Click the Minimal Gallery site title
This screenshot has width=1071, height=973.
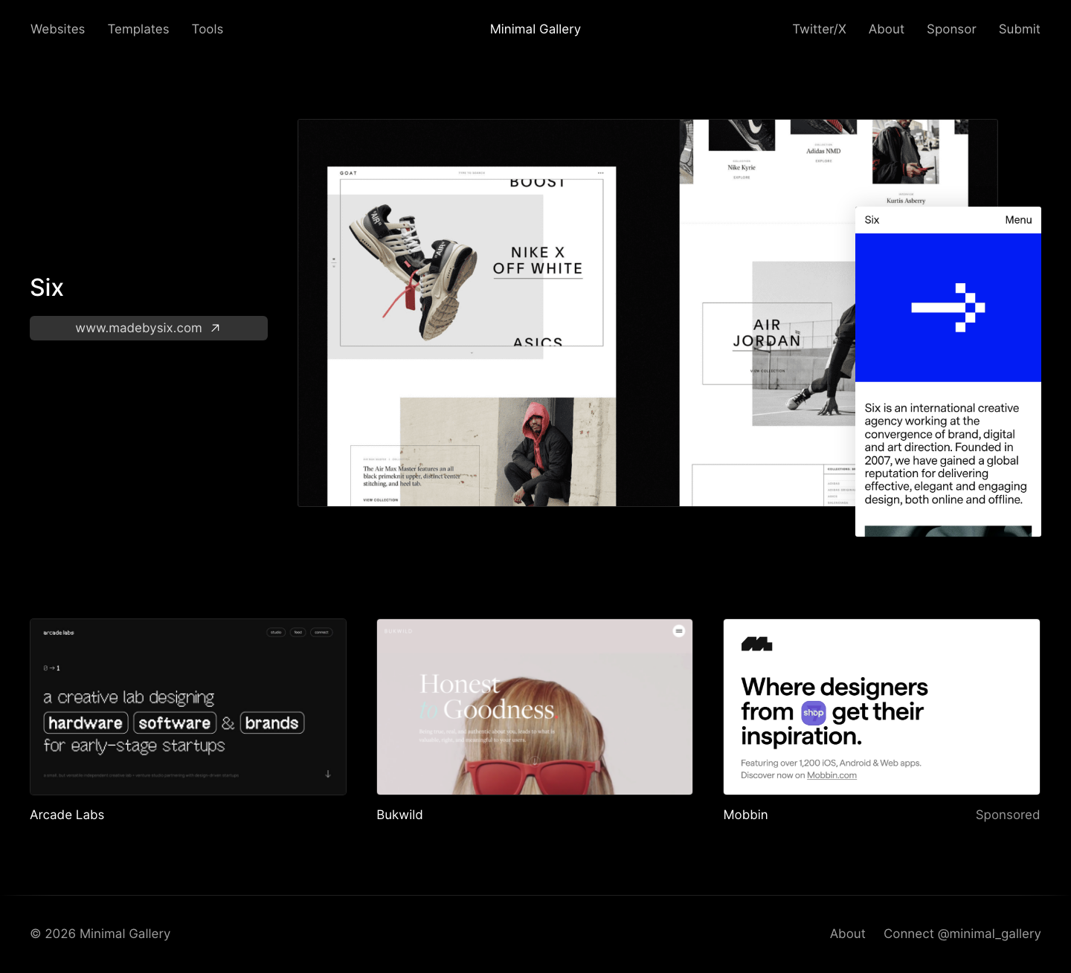point(535,29)
